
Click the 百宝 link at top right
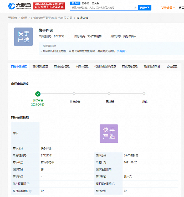[181, 8]
